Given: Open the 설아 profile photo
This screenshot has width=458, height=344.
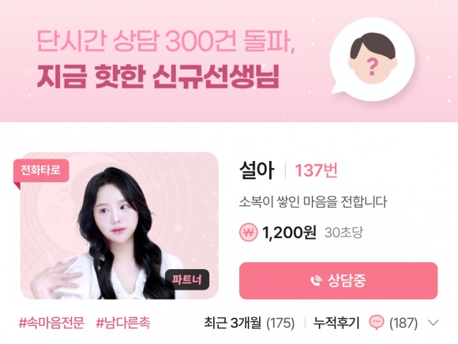Looking at the screenshot, I should (119, 226).
